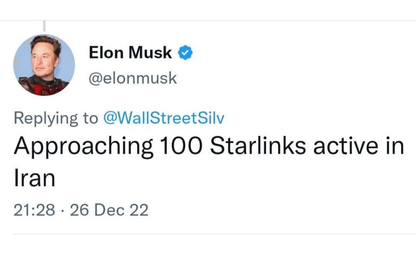Click the word "Replying" above the tweet
This screenshot has width=416, height=276.
pos(45,119)
